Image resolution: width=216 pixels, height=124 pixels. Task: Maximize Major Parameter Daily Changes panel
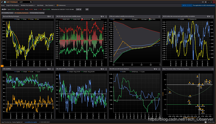[x=212, y=69]
